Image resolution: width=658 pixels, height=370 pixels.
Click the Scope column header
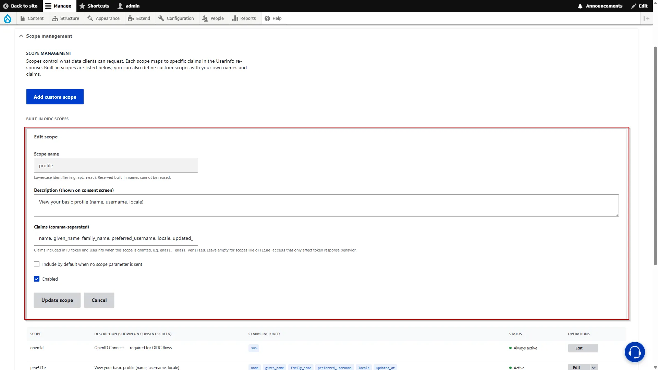36,334
